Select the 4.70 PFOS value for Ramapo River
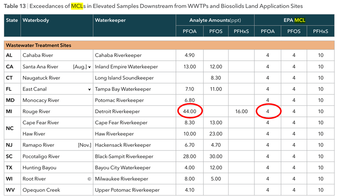This screenshot has width=341, height=196. (x=216, y=145)
